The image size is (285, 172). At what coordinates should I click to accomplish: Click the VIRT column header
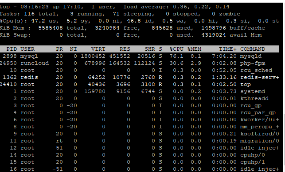point(98,49)
